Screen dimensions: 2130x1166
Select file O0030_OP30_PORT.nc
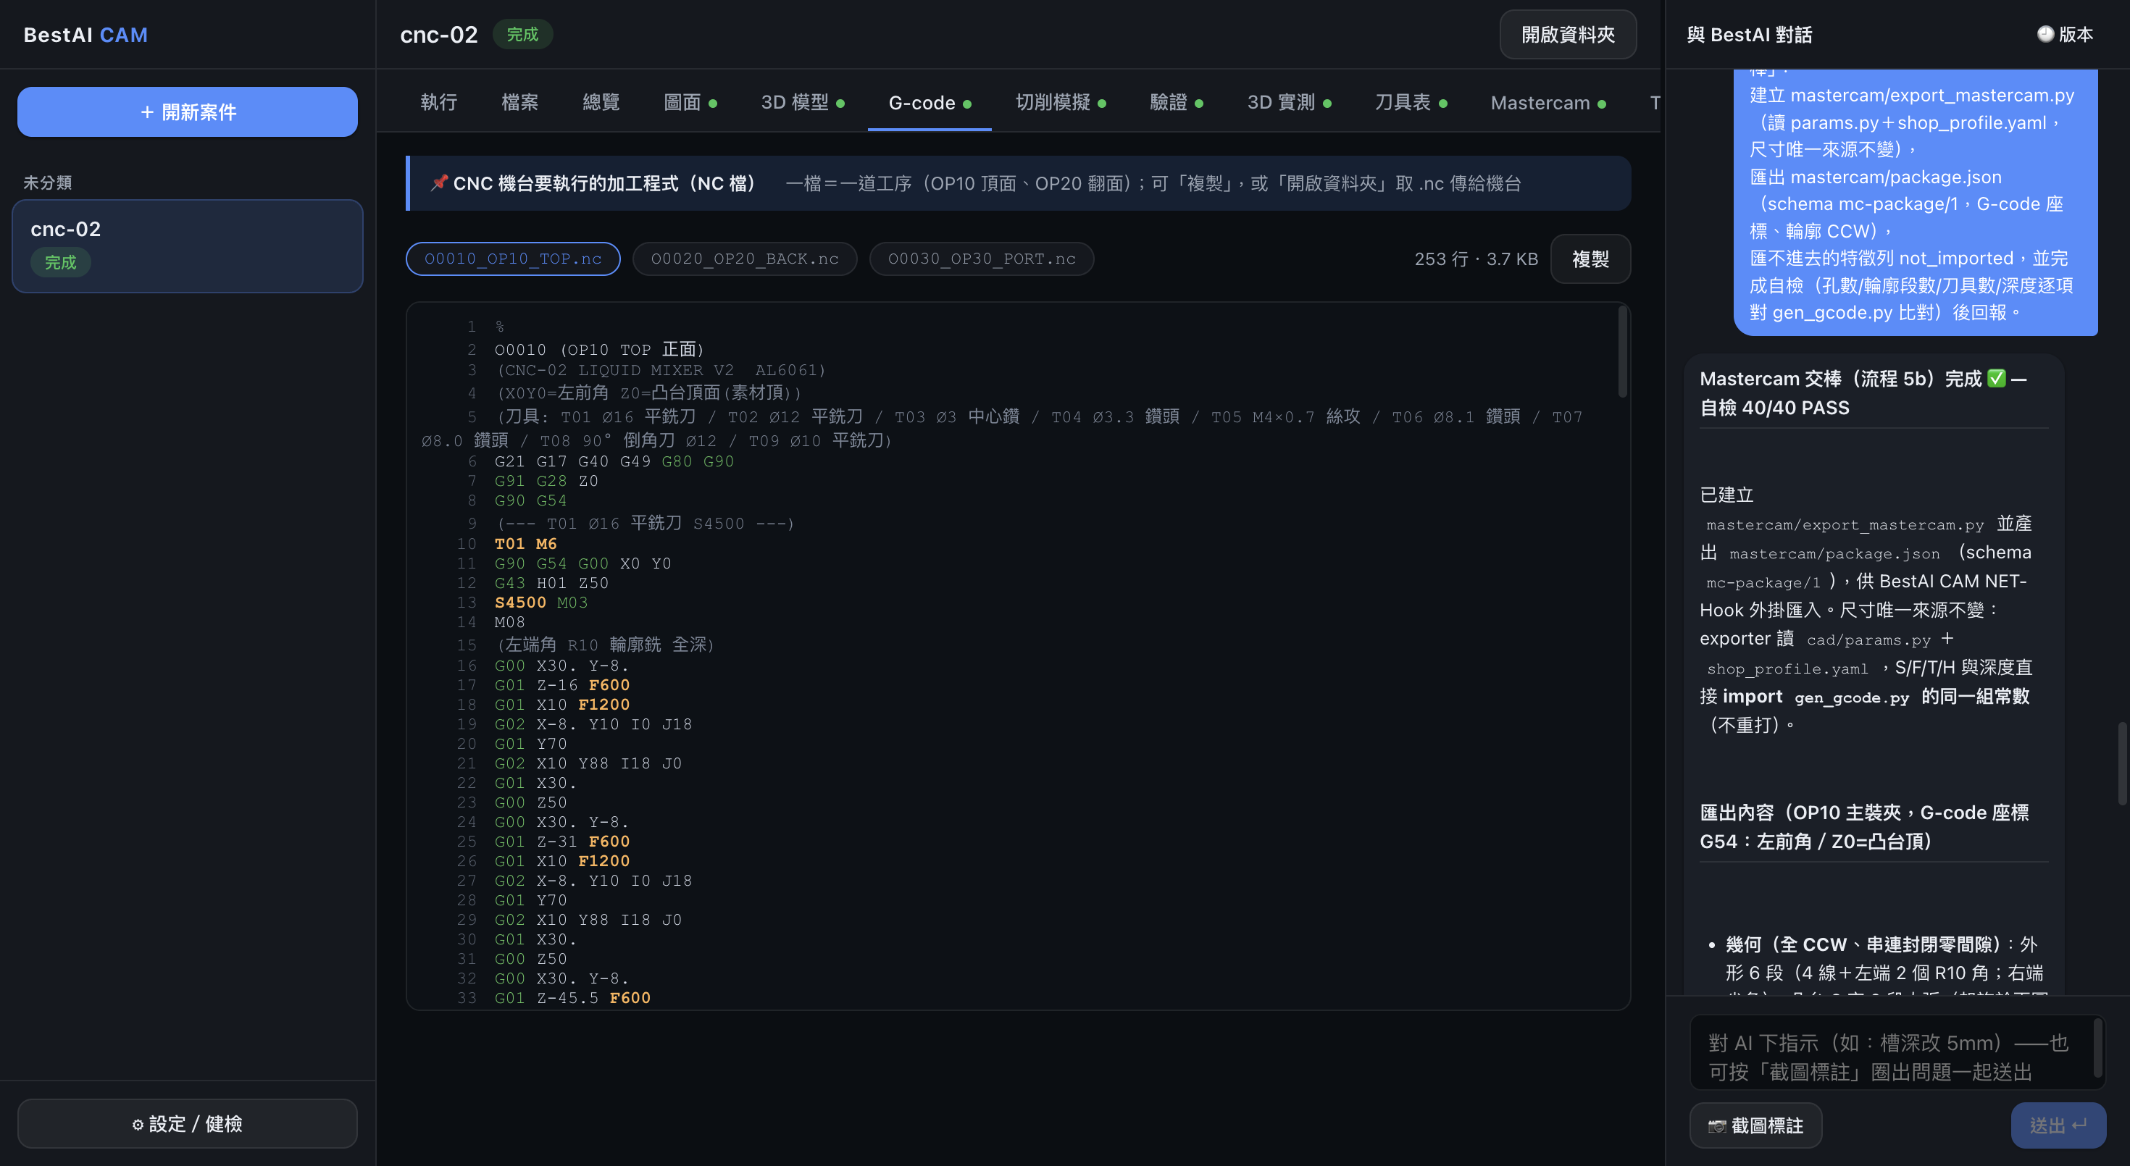pos(982,259)
